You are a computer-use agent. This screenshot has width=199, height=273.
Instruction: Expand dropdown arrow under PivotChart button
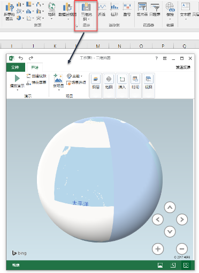(68, 19)
